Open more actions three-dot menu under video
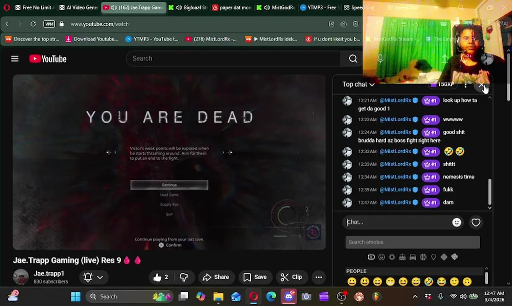 coord(319,277)
